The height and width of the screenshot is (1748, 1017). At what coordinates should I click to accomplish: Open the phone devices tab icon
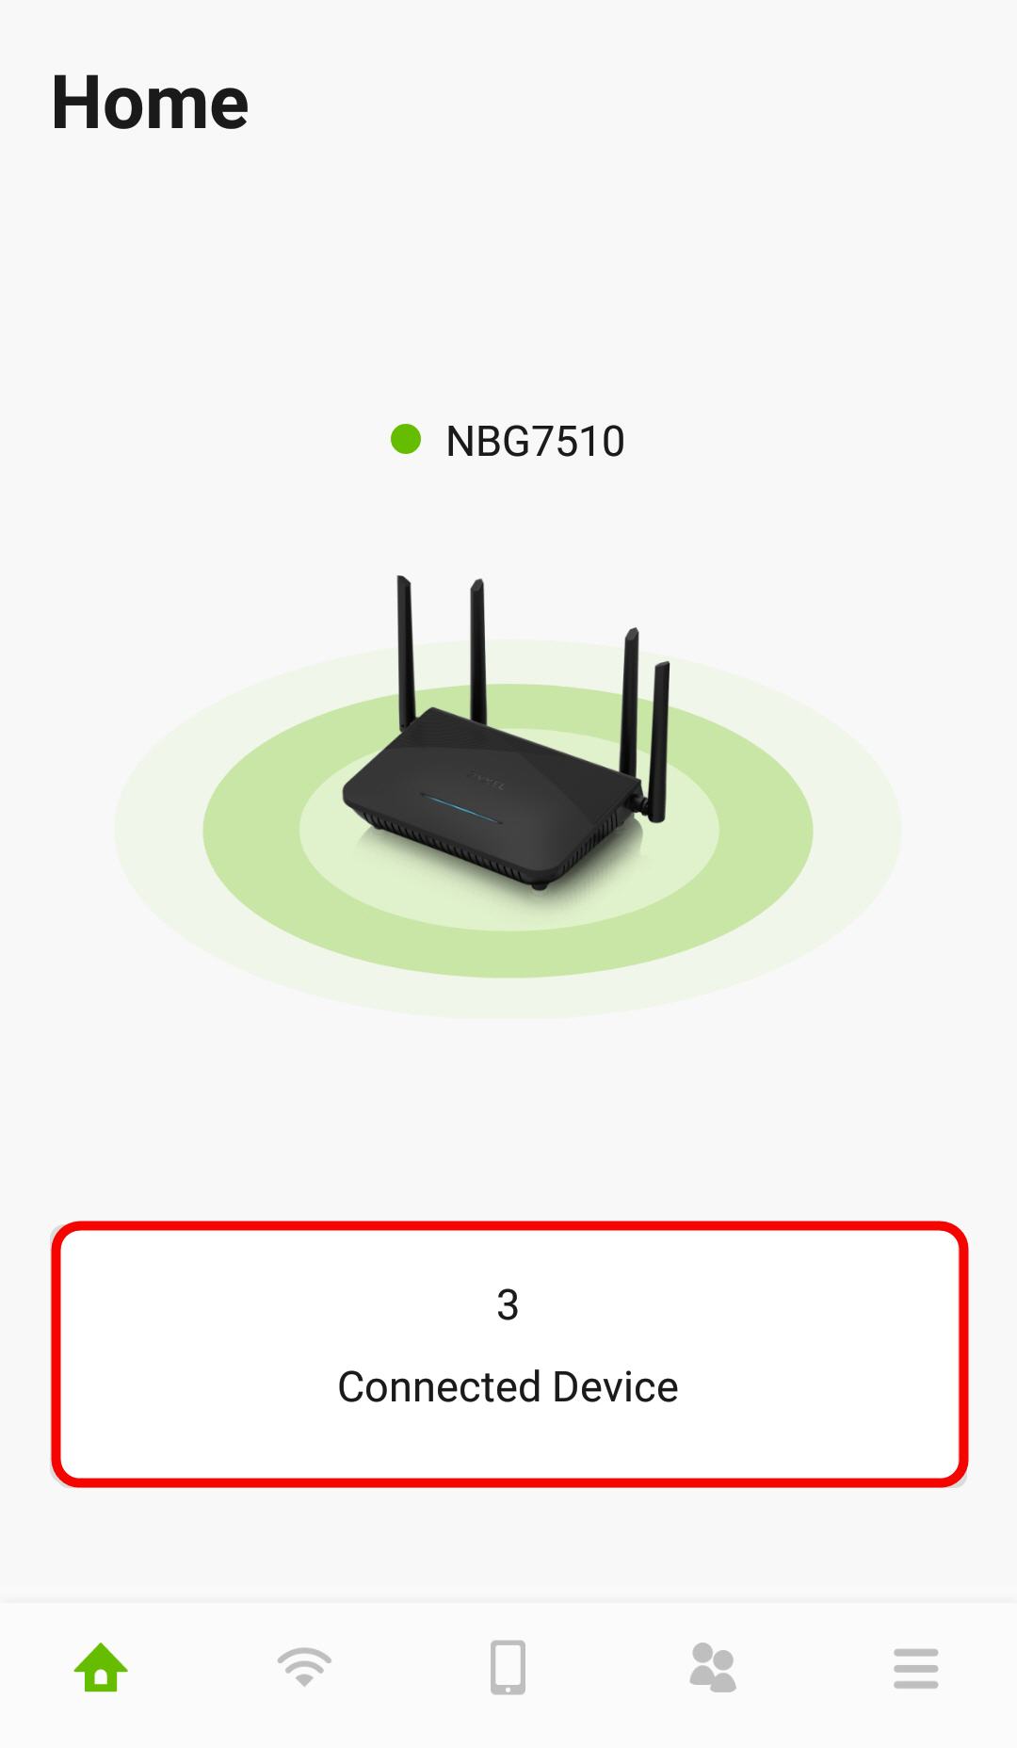tap(508, 1668)
